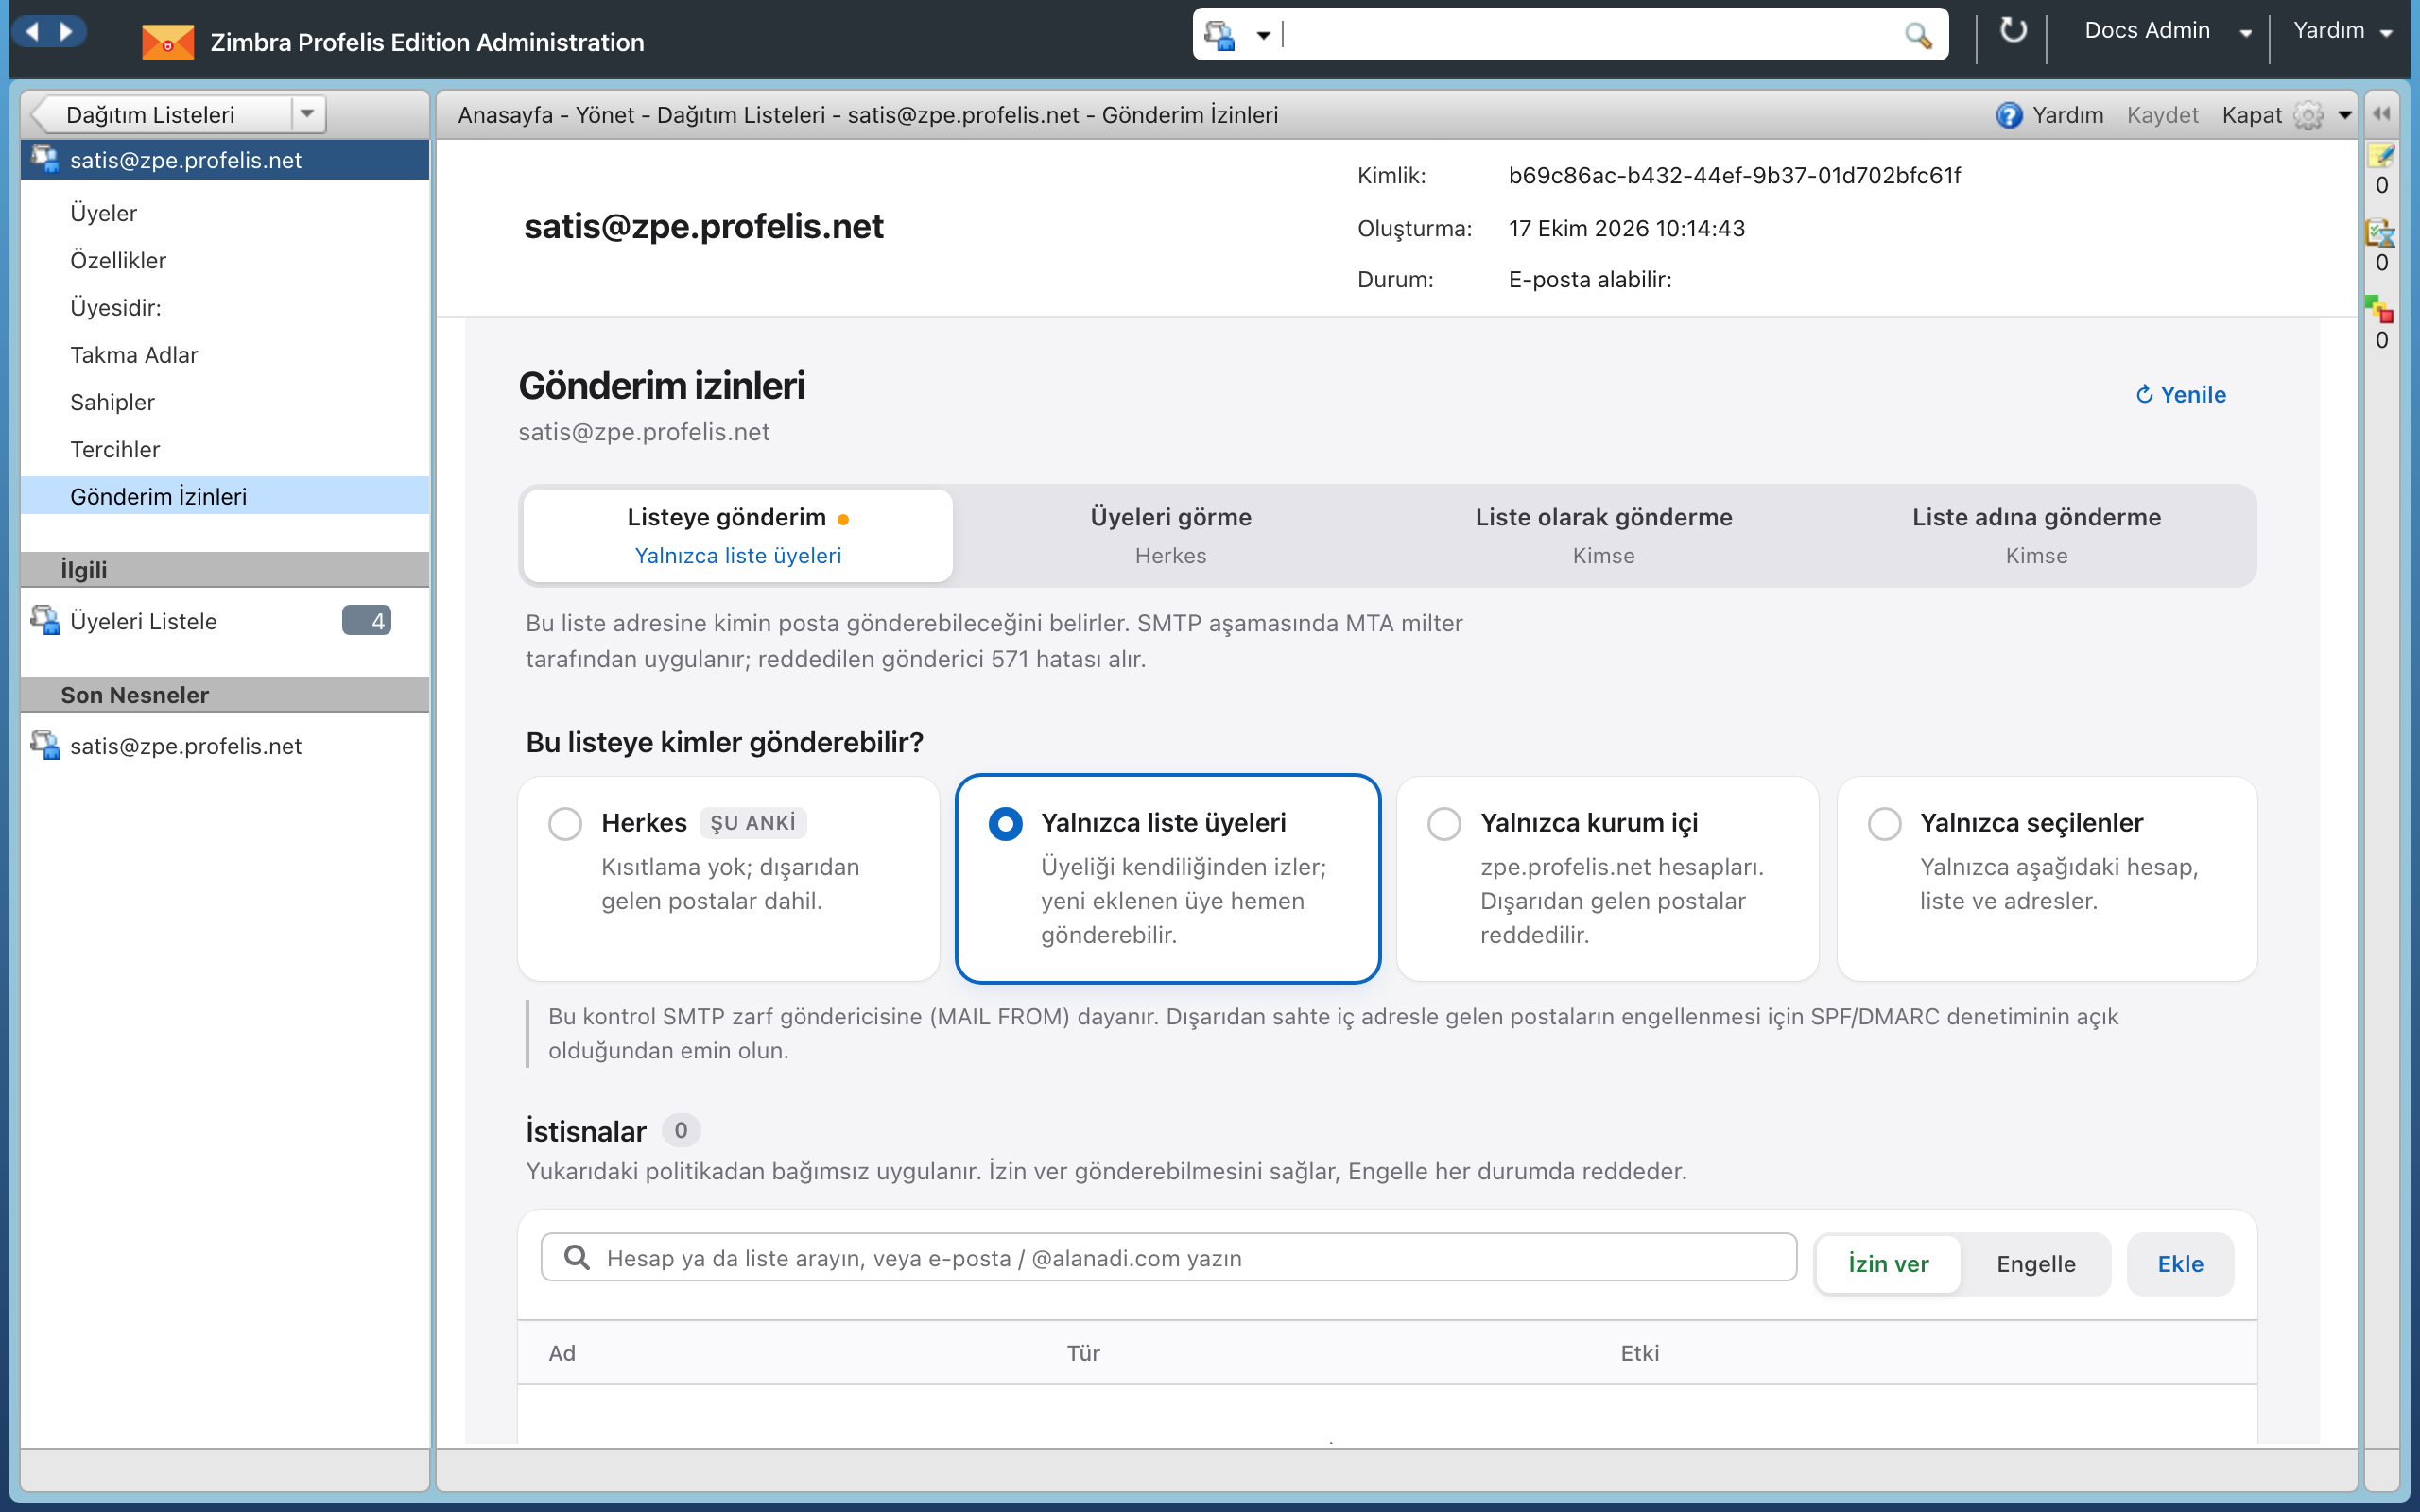Screen dimensions: 2420x1512
Task: Select the Herkes radio option
Action: tap(565, 824)
